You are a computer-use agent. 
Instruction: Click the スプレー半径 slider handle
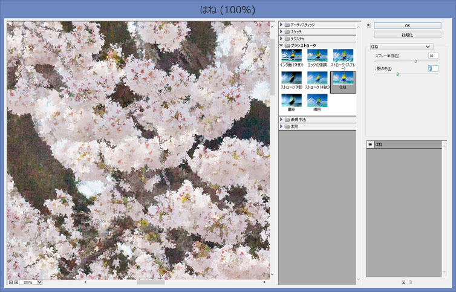[415, 61]
